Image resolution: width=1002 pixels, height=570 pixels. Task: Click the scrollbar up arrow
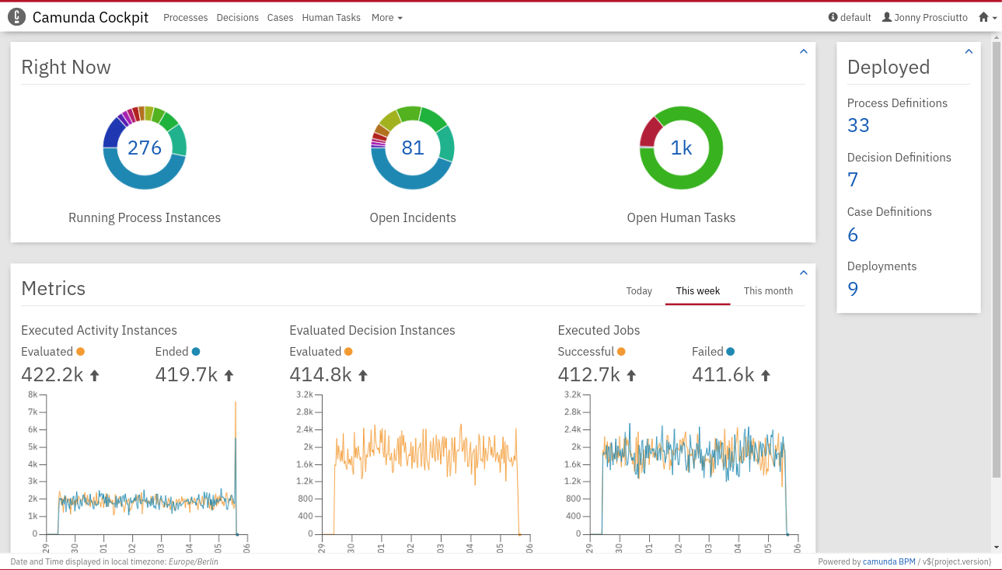click(997, 37)
